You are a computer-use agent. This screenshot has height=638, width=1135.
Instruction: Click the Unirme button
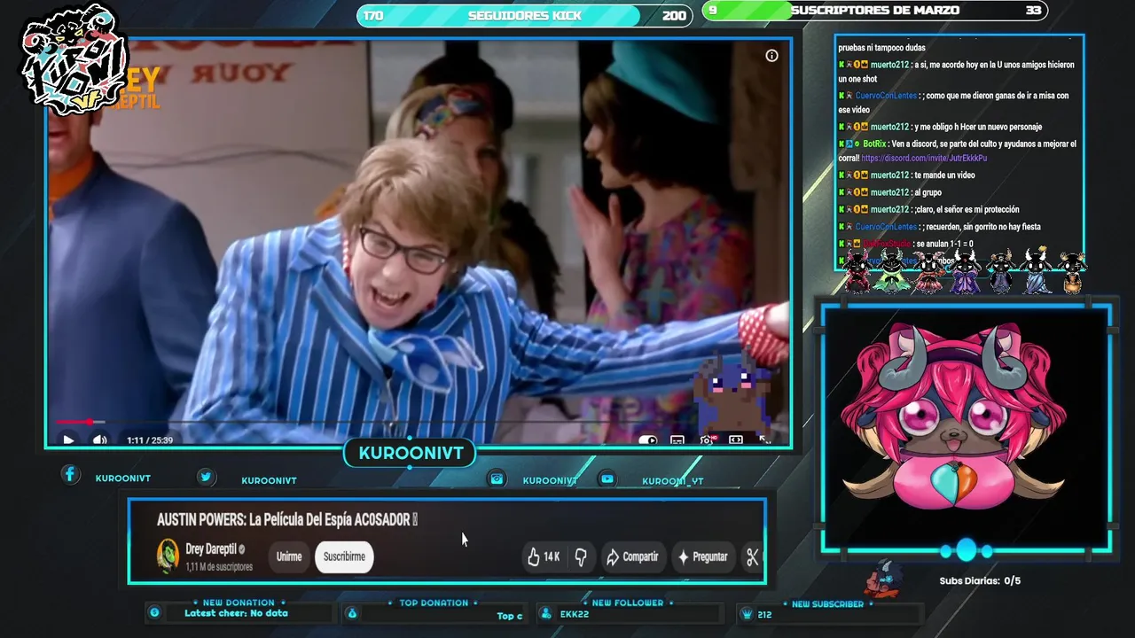point(289,556)
